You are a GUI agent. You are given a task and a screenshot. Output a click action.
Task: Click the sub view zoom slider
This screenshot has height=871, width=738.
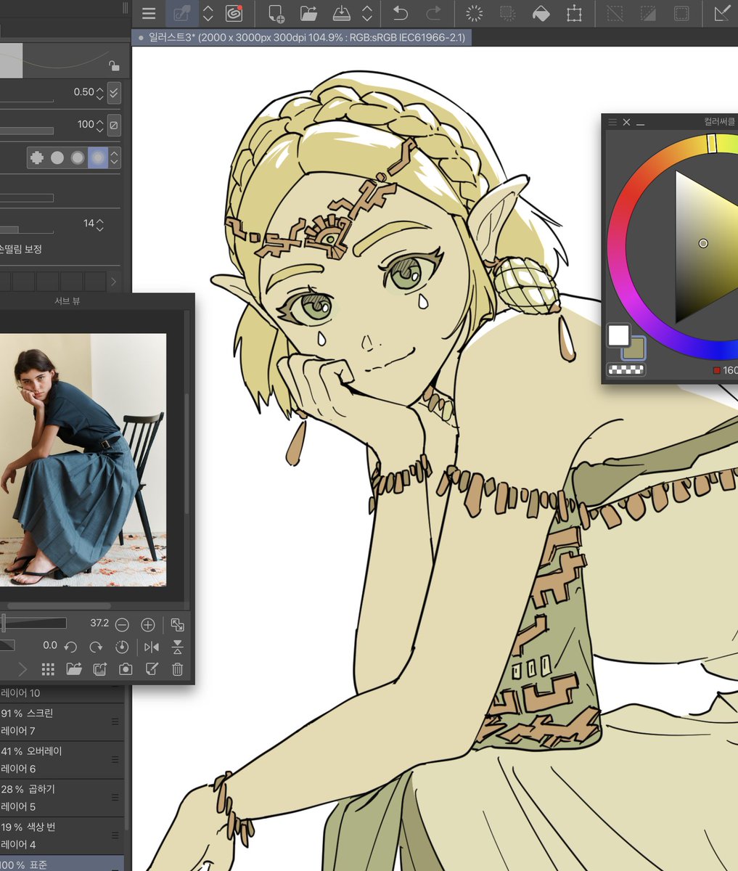click(x=33, y=623)
